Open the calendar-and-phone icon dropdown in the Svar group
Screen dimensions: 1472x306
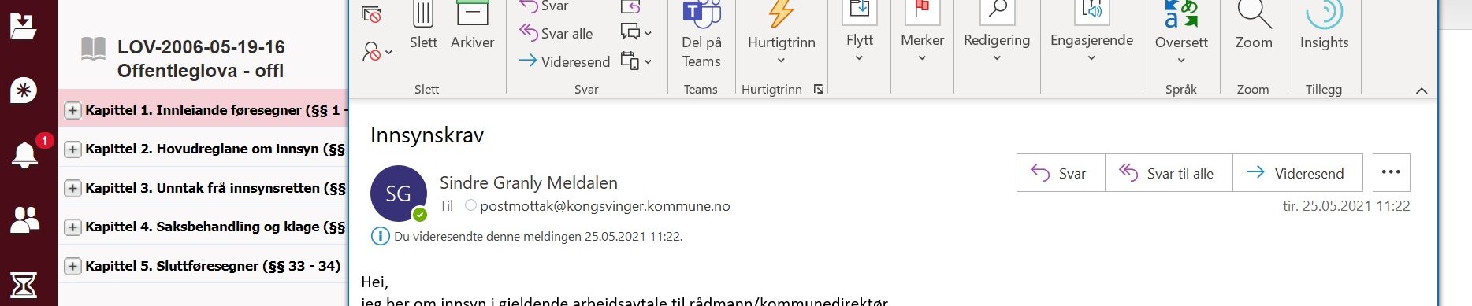tap(637, 61)
